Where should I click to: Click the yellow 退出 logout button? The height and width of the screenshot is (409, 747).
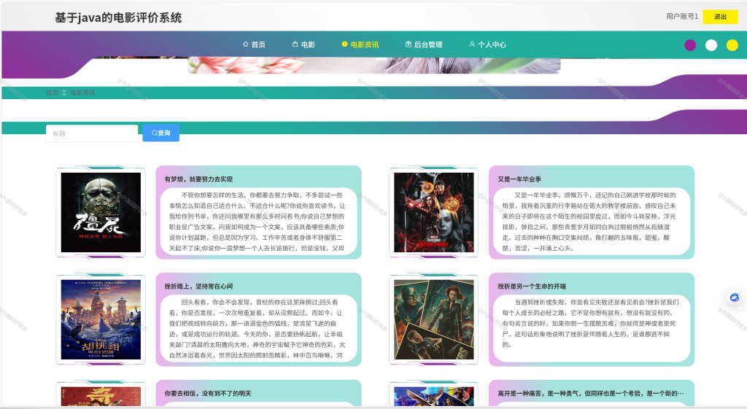click(720, 17)
